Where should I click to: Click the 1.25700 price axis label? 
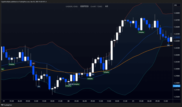pyautogui.click(x=177, y=90)
